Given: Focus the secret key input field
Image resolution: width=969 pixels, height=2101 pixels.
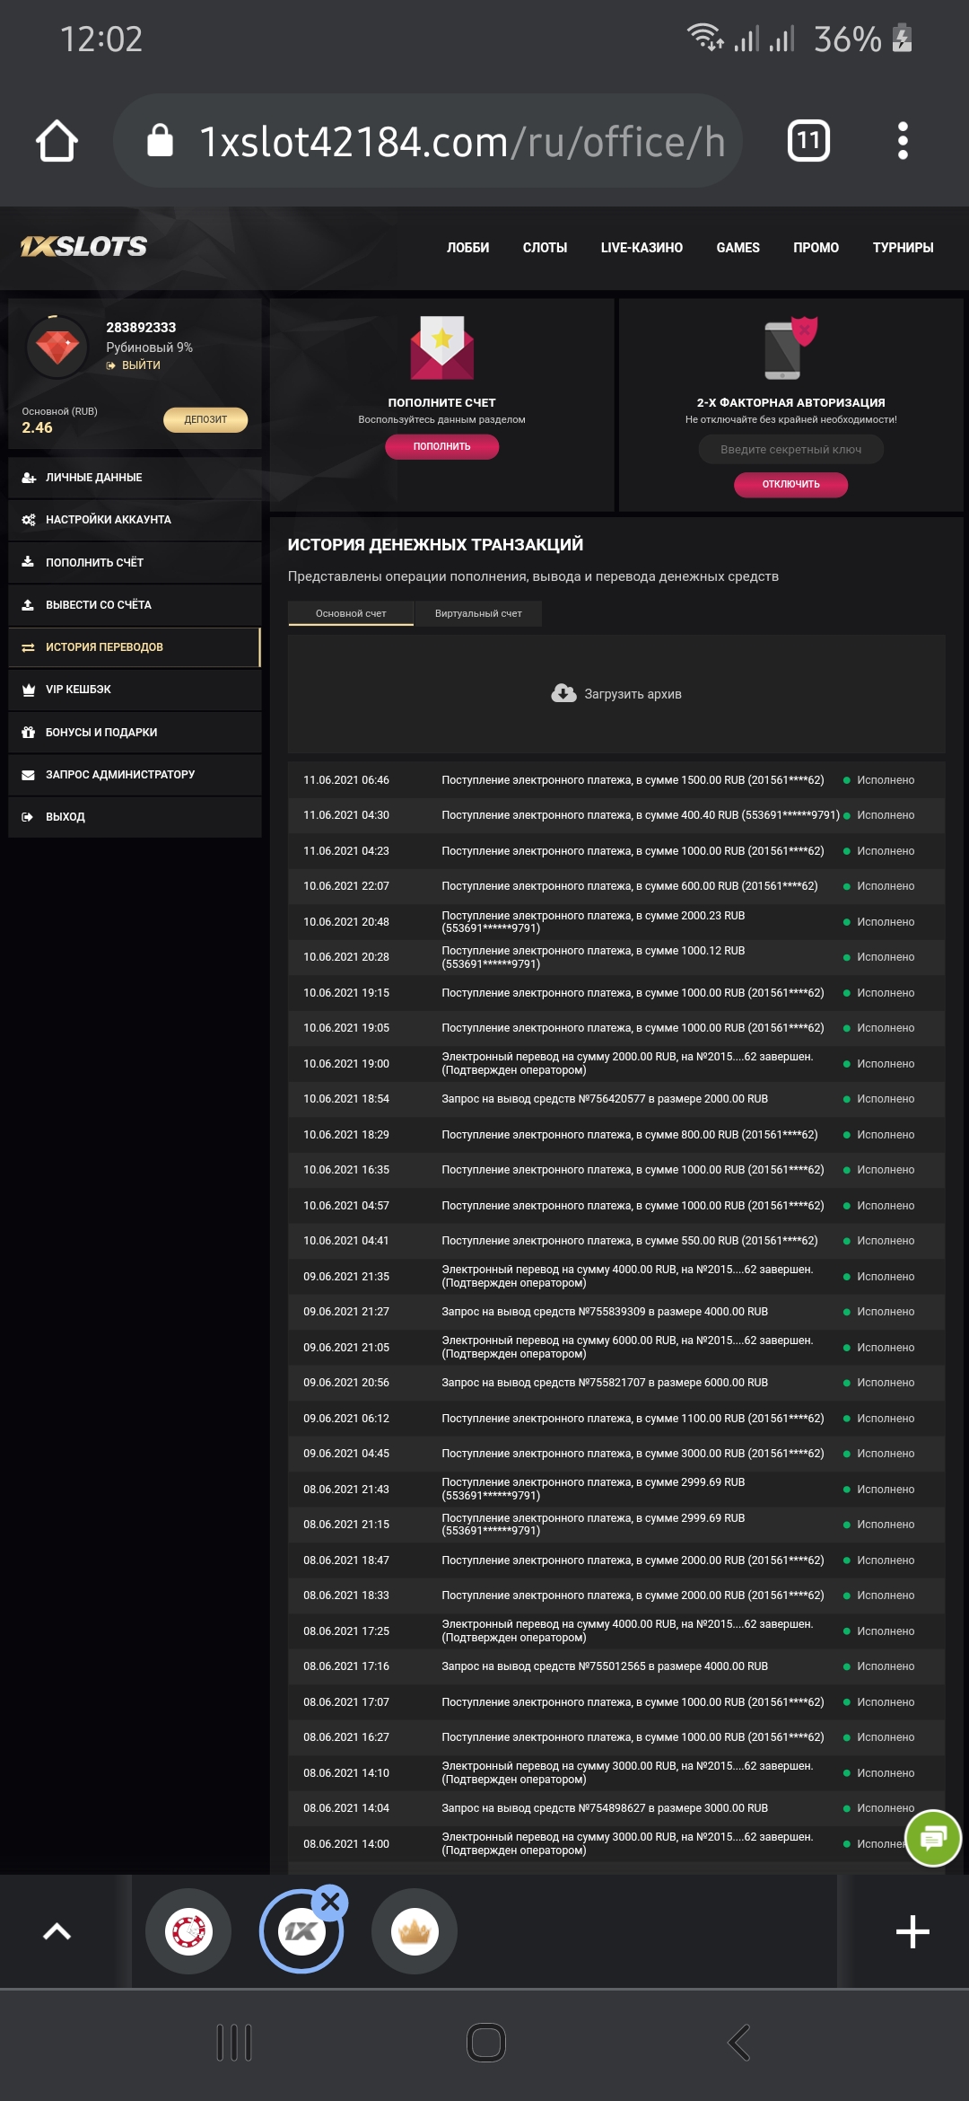Looking at the screenshot, I should tap(790, 450).
